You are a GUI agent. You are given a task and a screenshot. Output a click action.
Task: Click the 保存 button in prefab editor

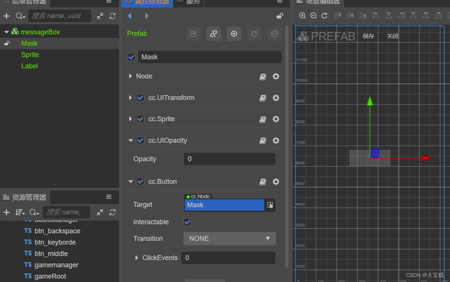pos(368,36)
